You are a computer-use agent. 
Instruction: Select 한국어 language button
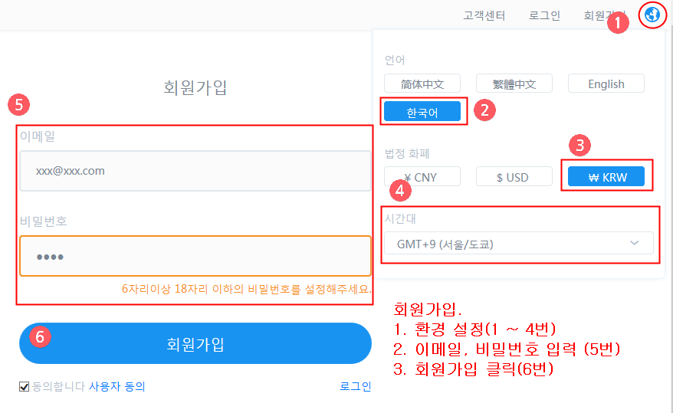pos(422,112)
